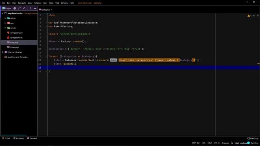
Task: Expand the admin folder
Action: [5, 18]
